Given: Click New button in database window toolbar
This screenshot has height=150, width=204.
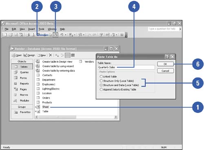Looking at the screenshot, I should (x=42, y=55).
